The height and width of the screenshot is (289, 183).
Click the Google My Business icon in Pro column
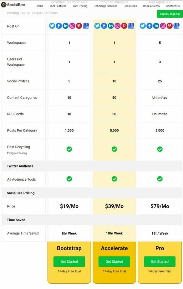[x=176, y=26]
